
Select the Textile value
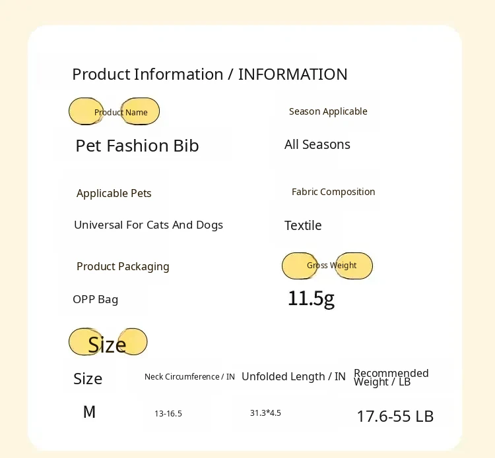click(x=303, y=225)
